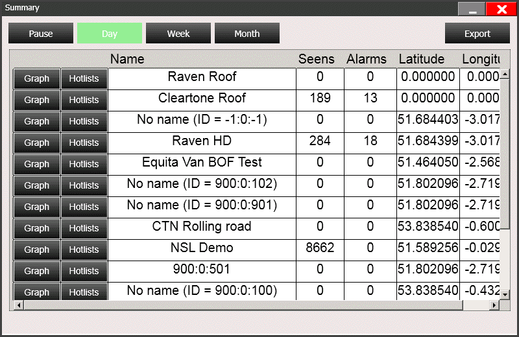The height and width of the screenshot is (337, 519).
Task: Select the Month time range
Action: point(247,34)
